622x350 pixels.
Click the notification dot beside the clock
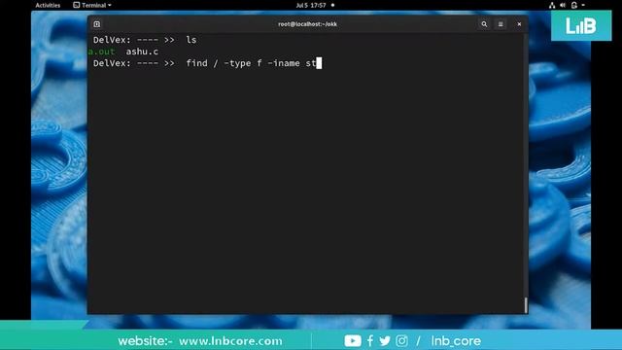[x=332, y=5]
